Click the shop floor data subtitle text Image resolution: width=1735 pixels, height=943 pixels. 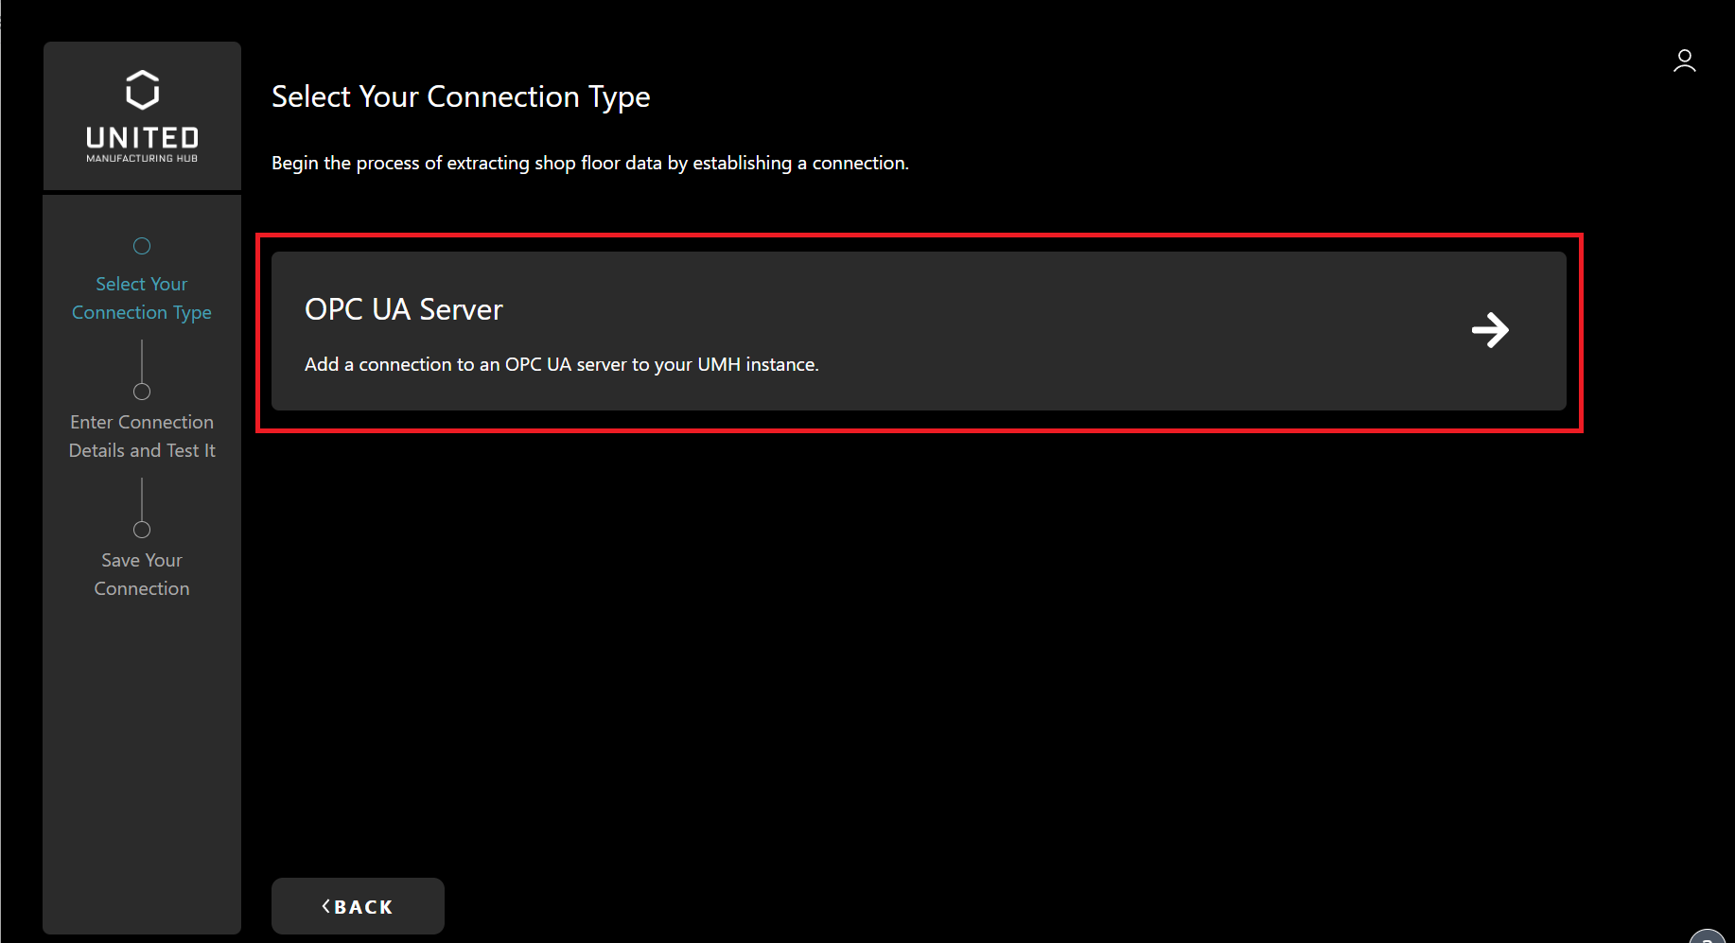(x=589, y=163)
